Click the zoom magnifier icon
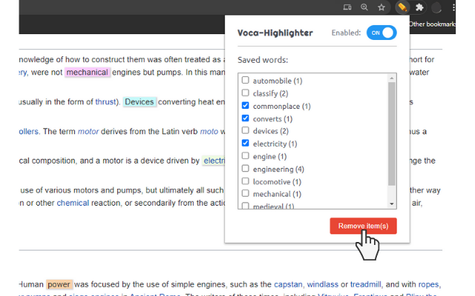The width and height of the screenshot is (475, 296). coord(364,7)
